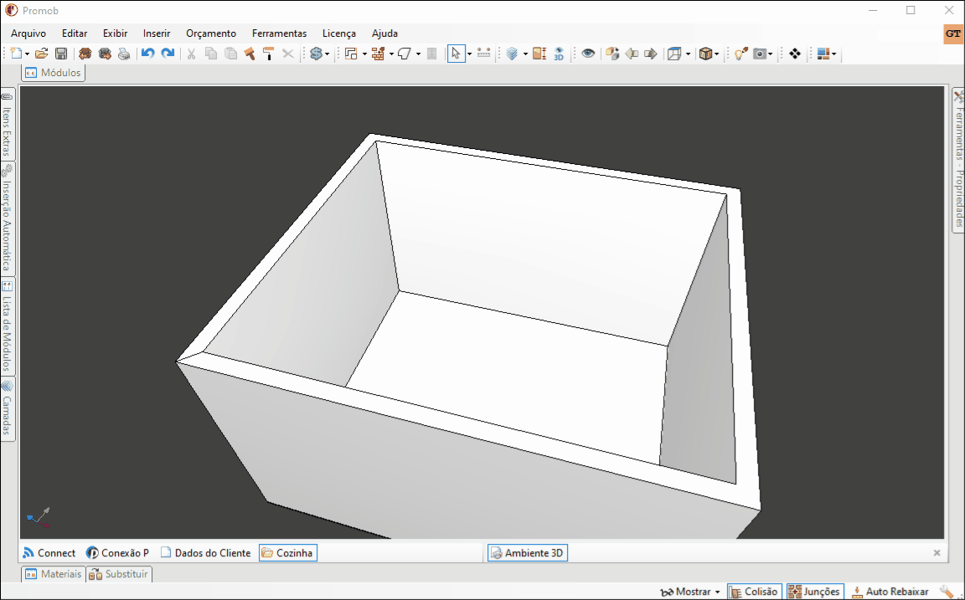Image resolution: width=965 pixels, height=600 pixels.
Task: Toggle the Junções option in status bar
Action: coord(815,592)
